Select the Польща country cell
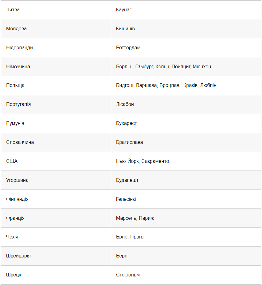Screen dimensions: 262x285 [15, 85]
